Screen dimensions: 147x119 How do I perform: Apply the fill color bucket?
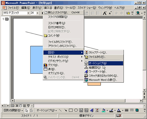pos(103,110)
